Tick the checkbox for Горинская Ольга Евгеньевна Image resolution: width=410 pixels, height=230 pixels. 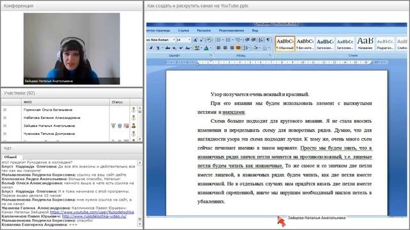tap(4, 110)
